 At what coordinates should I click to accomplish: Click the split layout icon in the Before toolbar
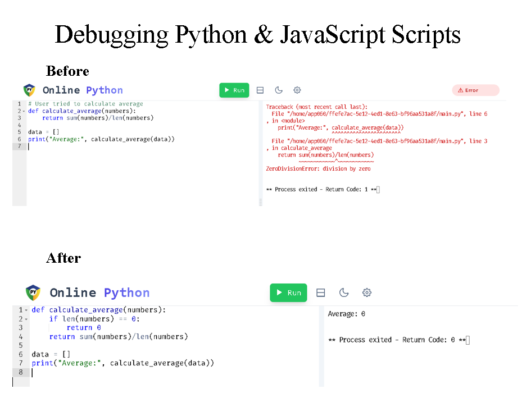coord(260,90)
